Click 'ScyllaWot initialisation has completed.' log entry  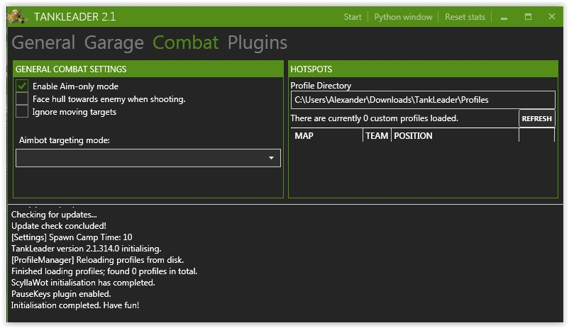tap(83, 283)
